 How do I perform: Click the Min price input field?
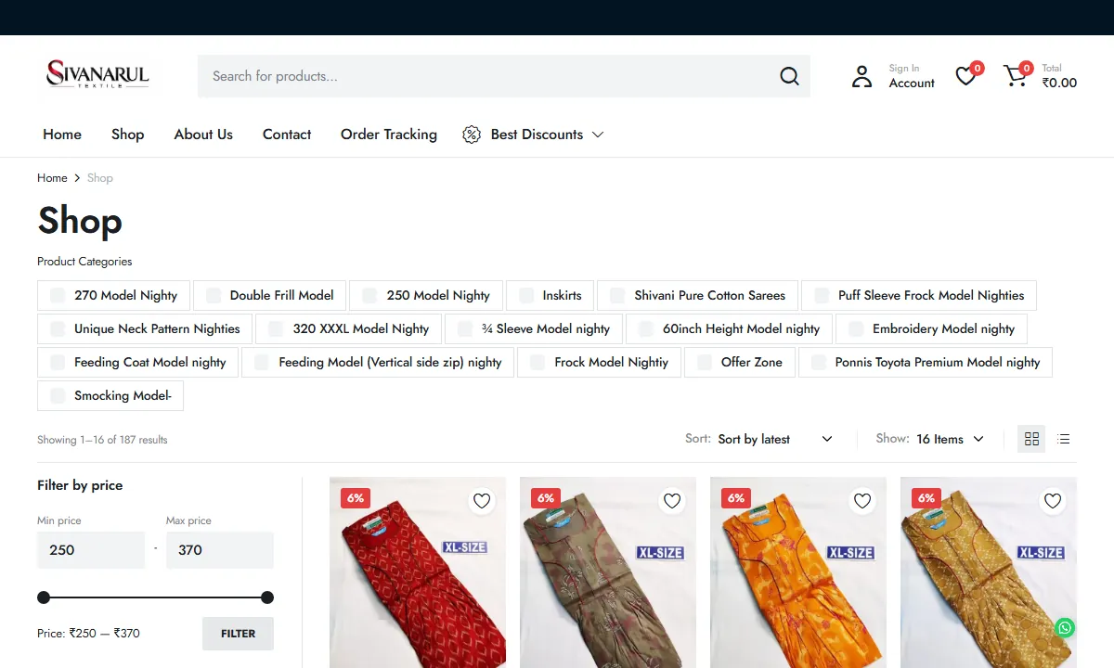pos(91,550)
